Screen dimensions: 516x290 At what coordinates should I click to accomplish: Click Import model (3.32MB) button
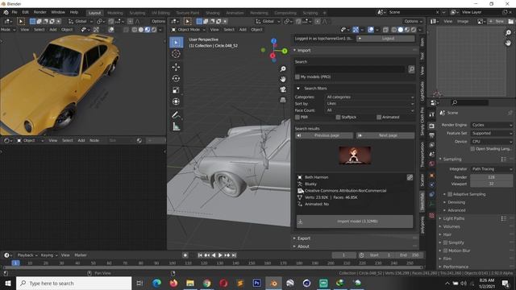[355, 222]
